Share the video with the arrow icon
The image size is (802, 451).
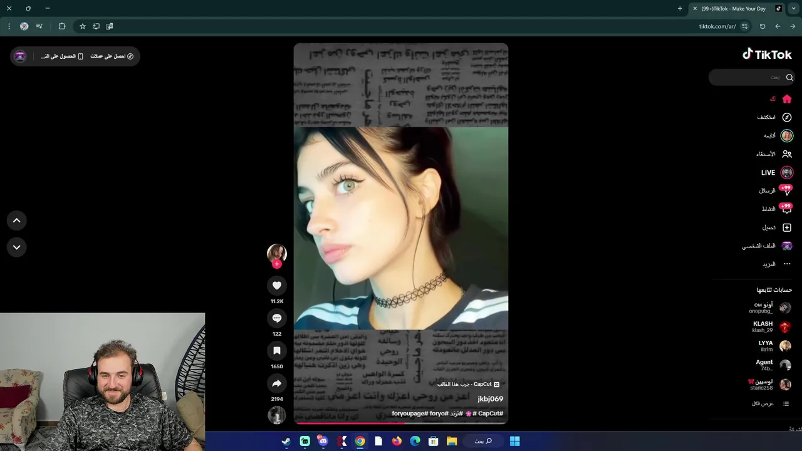276,383
